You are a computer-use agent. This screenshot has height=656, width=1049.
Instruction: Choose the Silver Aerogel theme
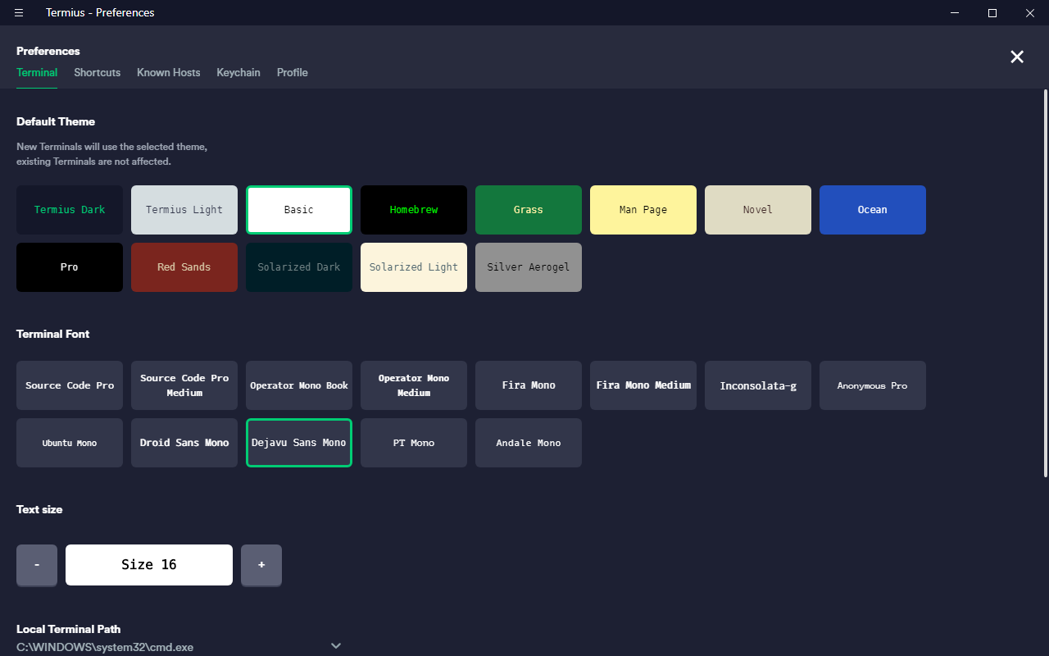point(529,267)
